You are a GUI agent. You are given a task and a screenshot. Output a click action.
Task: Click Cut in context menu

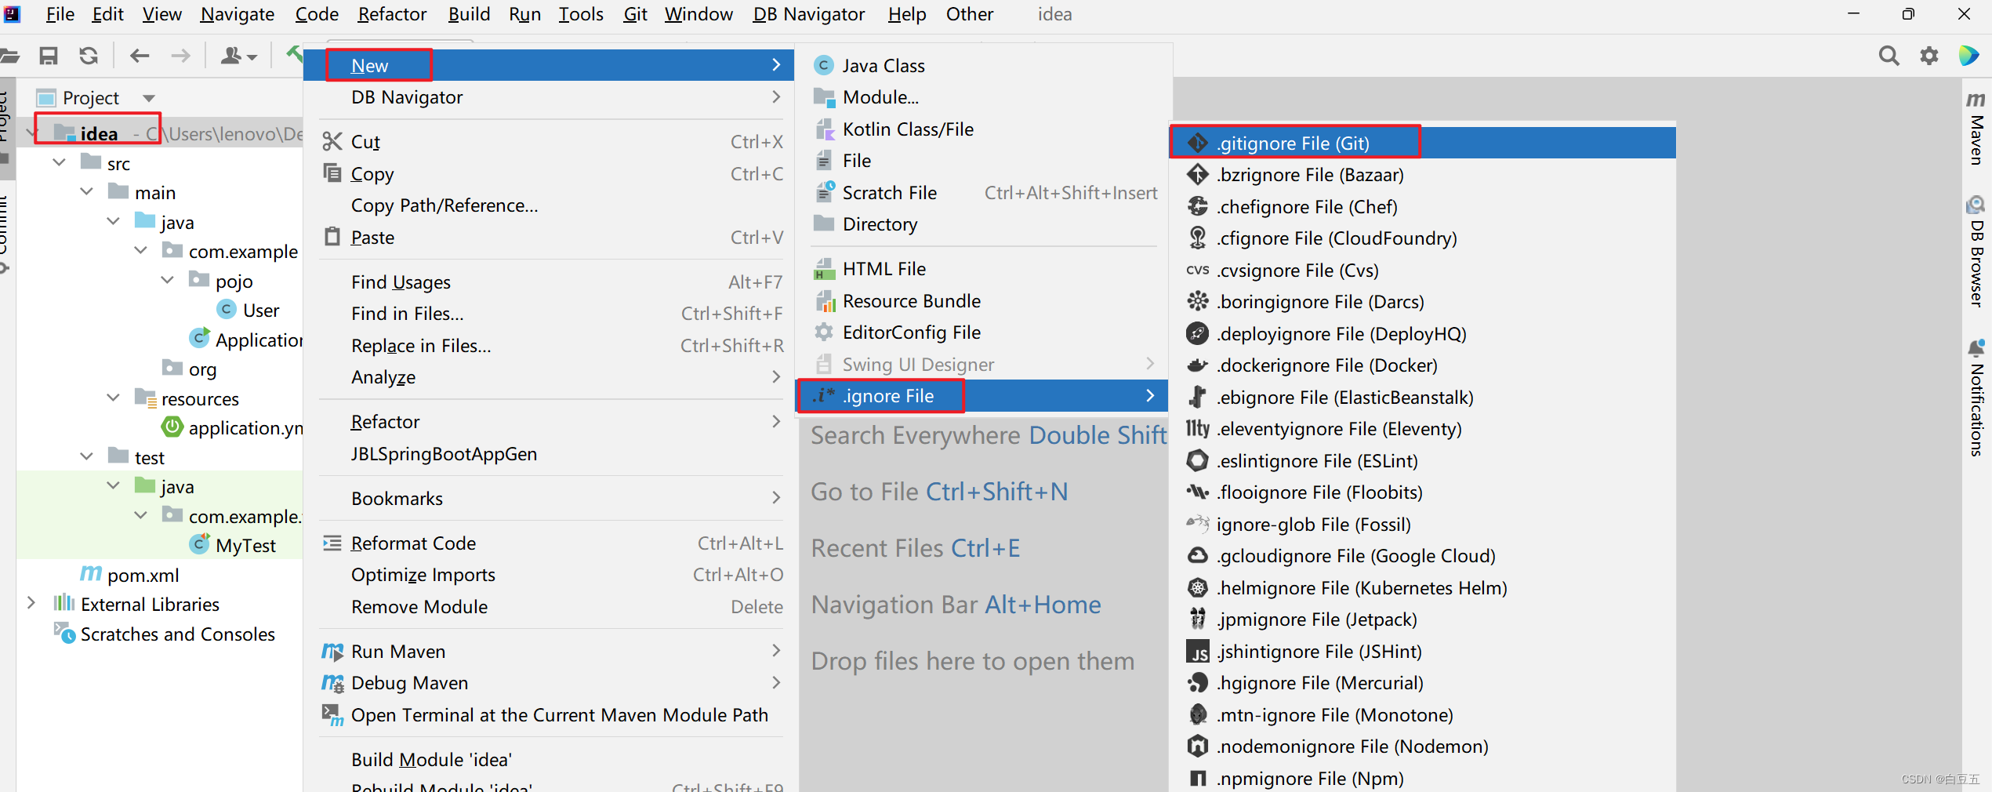coord(549,142)
